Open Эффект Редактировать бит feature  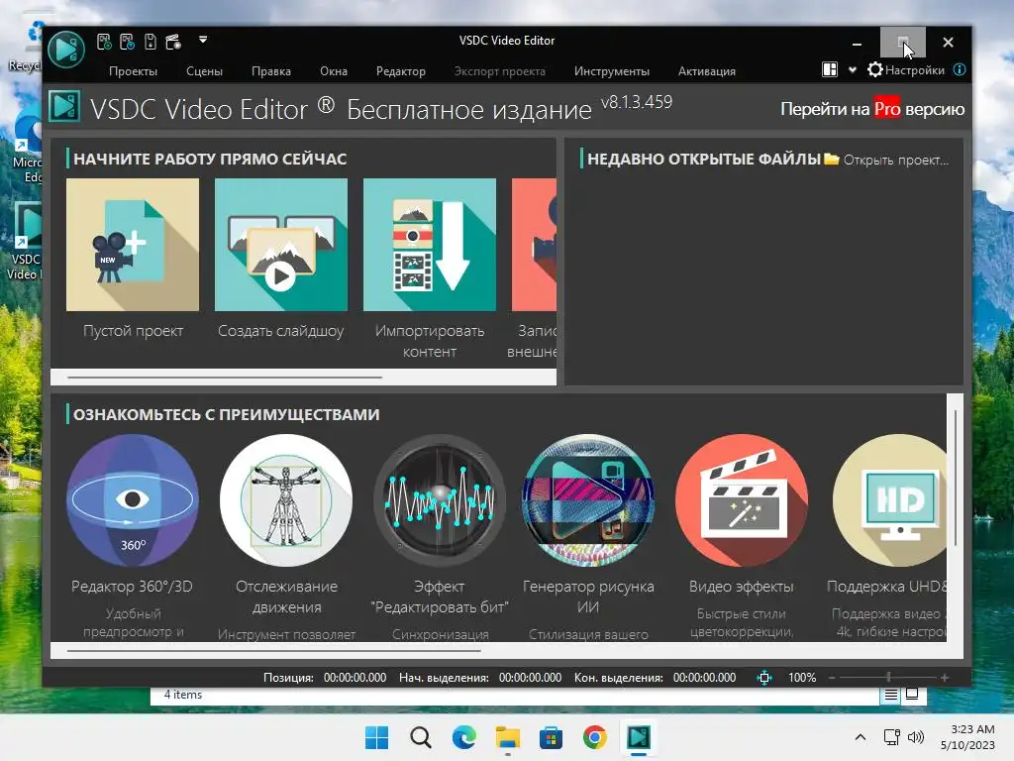point(440,500)
